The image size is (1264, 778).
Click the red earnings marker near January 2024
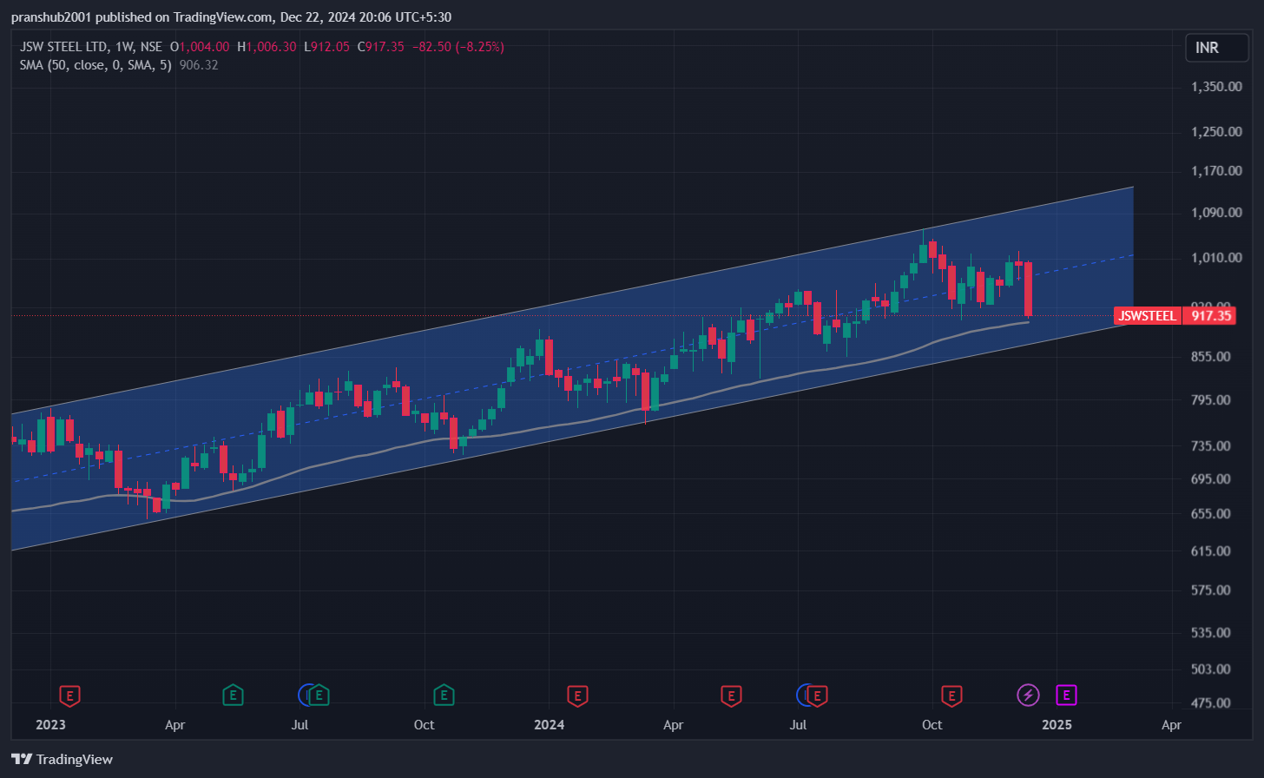(577, 696)
